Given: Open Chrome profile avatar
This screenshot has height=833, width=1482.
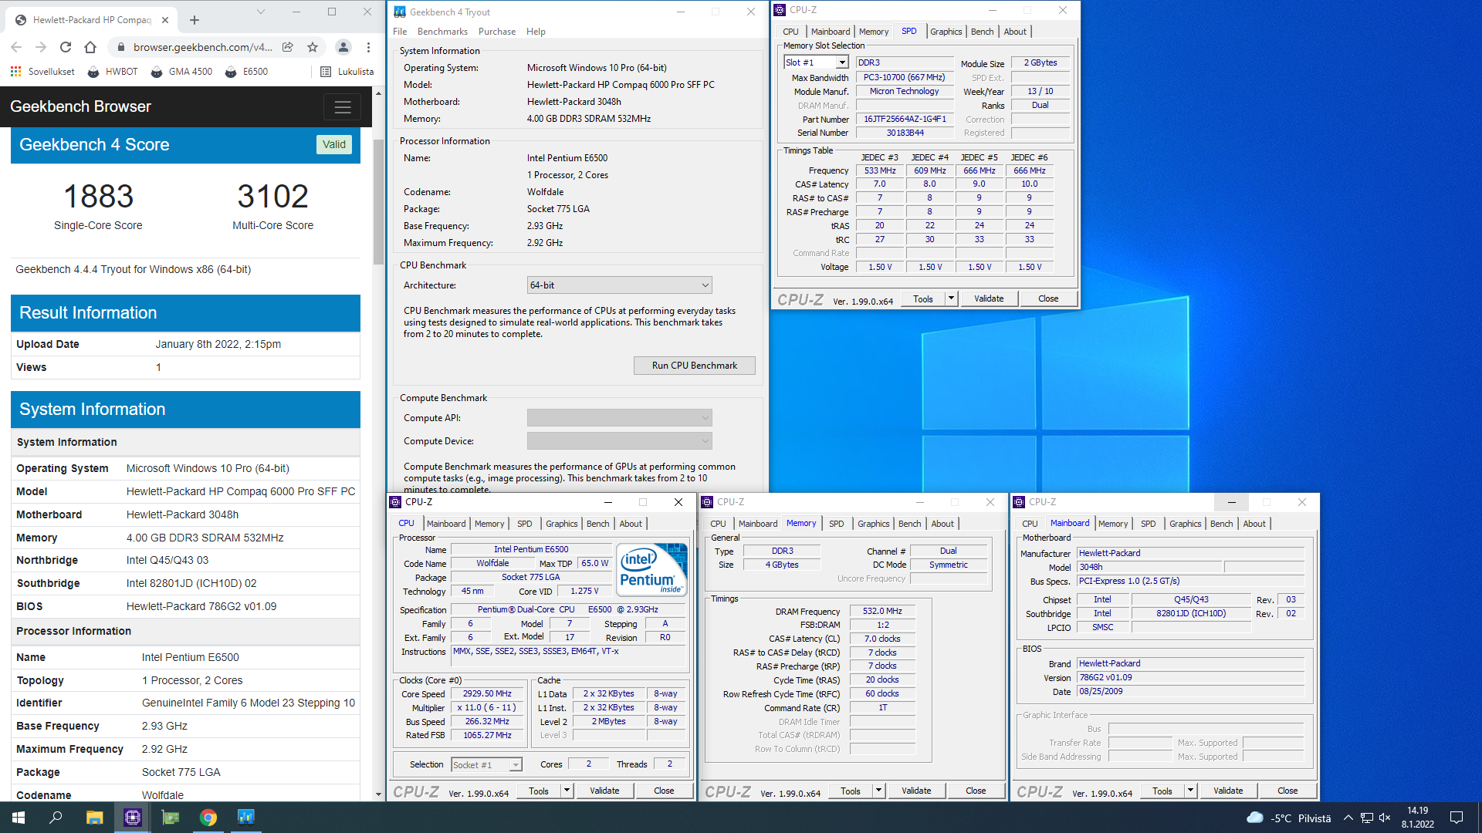Looking at the screenshot, I should point(343,47).
